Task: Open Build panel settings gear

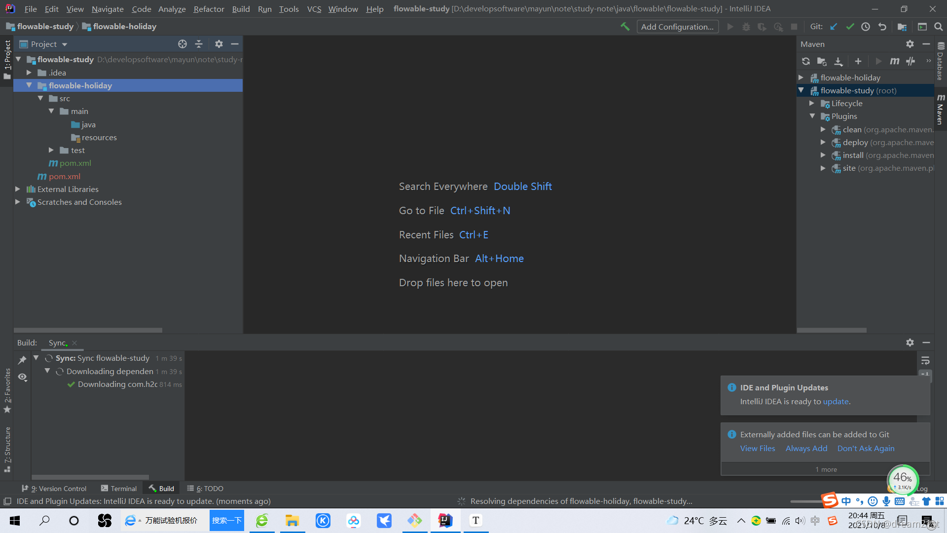Action: [x=910, y=343]
